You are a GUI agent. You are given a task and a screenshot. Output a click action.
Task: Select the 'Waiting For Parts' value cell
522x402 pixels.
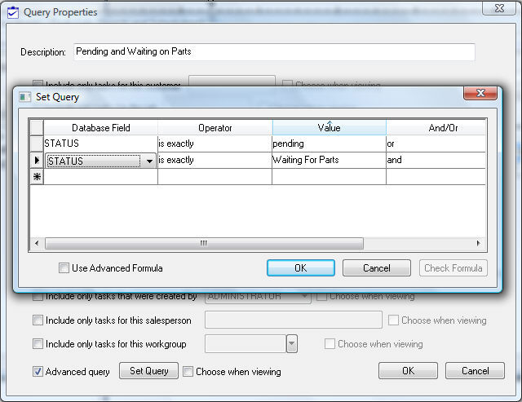[328, 161]
